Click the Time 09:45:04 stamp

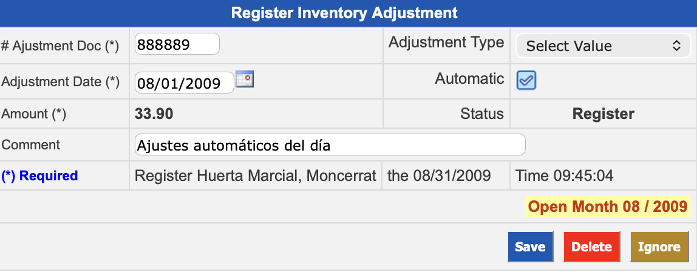[564, 176]
